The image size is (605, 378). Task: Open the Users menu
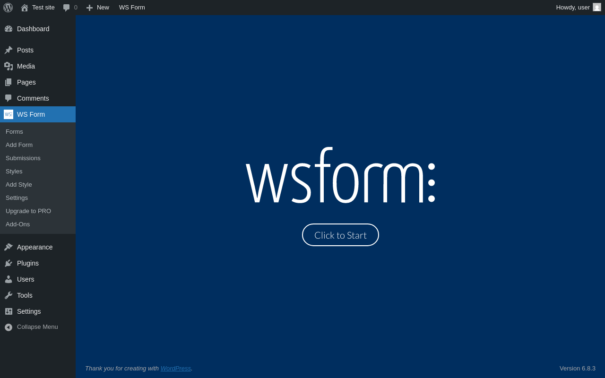coord(38,279)
